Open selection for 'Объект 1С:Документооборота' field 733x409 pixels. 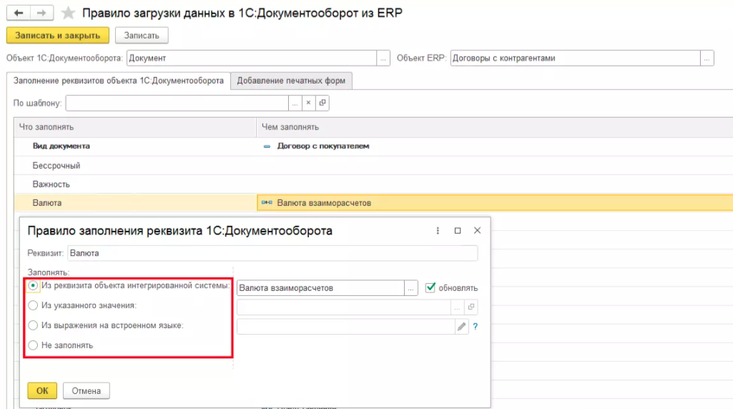click(x=383, y=59)
